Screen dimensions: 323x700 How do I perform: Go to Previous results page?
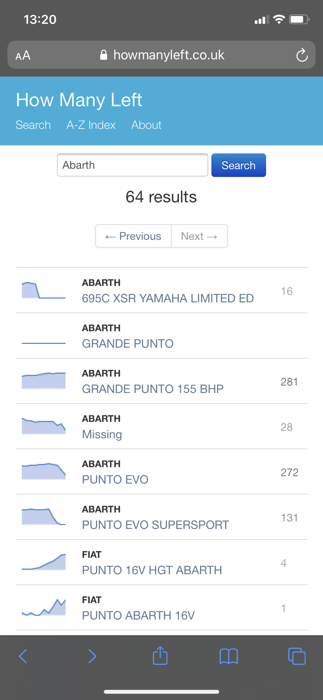(133, 236)
